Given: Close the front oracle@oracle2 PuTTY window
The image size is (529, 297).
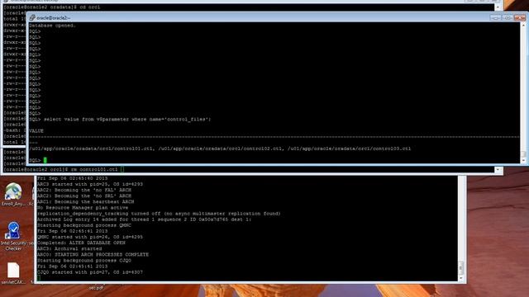Looking at the screenshot, I should 520,17.
